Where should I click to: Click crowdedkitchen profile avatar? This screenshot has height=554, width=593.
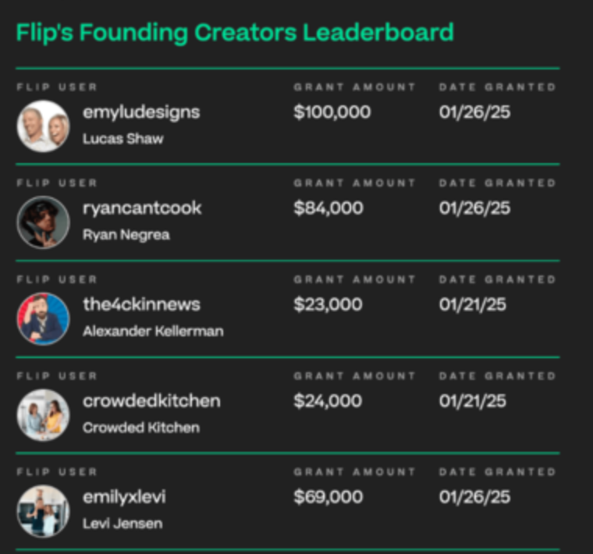click(x=43, y=414)
